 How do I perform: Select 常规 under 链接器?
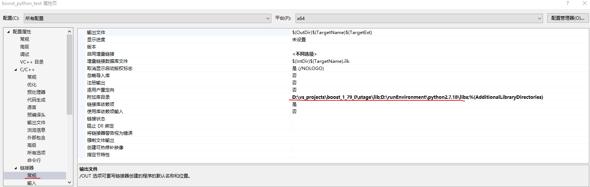coord(32,176)
